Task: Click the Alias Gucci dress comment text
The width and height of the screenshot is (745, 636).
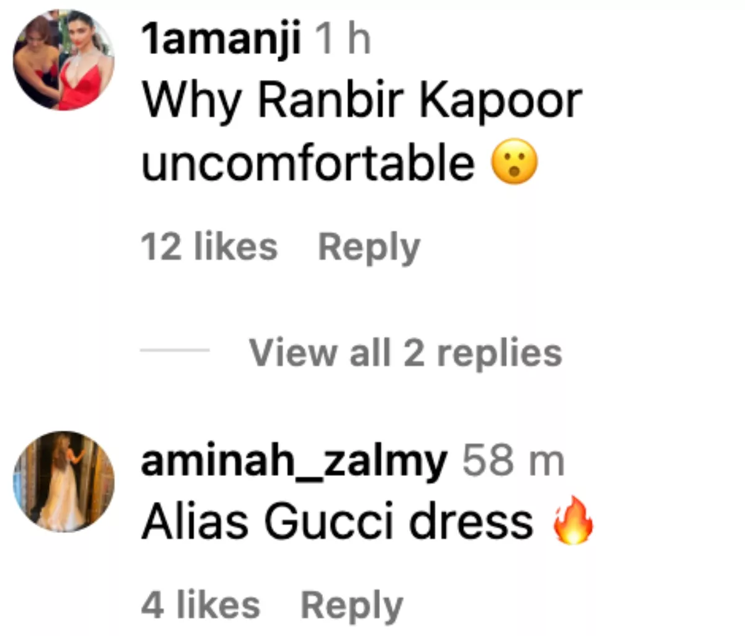Action: click(x=337, y=521)
